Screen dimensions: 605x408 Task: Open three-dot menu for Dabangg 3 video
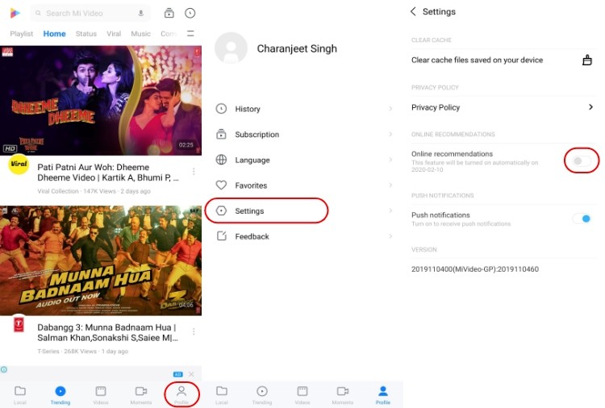[194, 333]
